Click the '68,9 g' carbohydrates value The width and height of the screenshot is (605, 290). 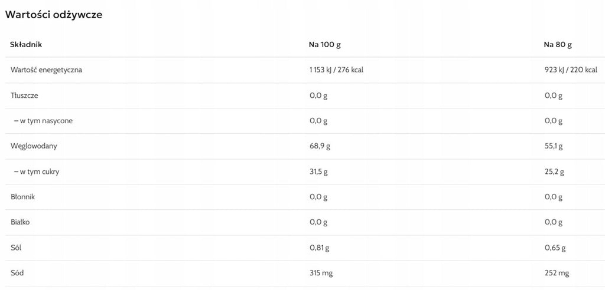click(320, 146)
